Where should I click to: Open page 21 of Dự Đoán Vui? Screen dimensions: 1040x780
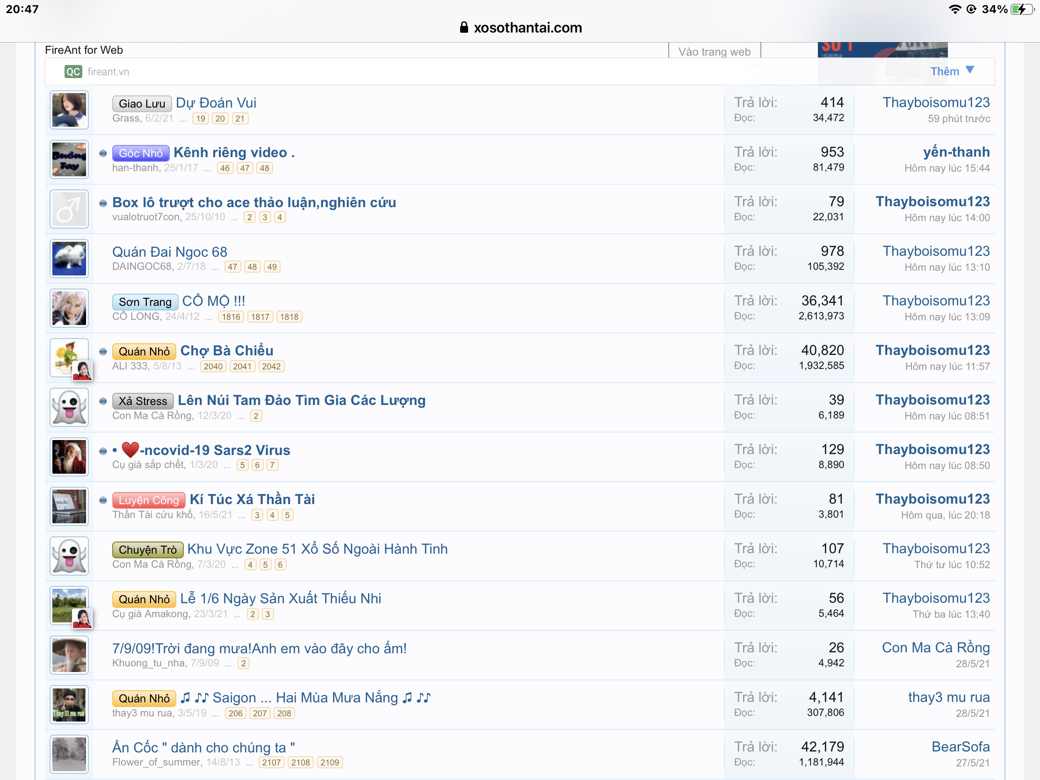pos(240,118)
